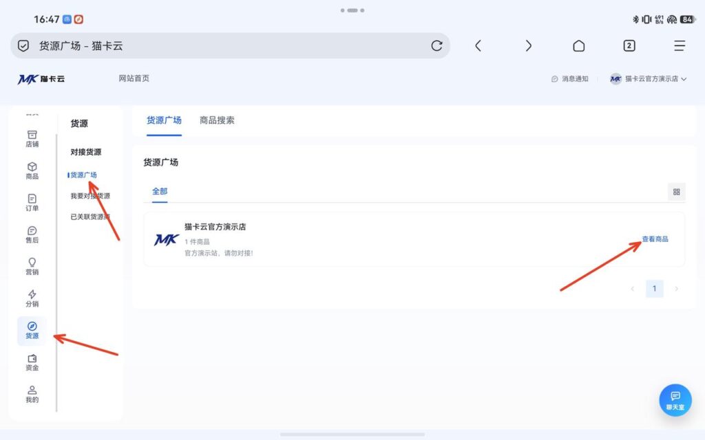Switch to the 商品搜索 tab

(x=217, y=120)
